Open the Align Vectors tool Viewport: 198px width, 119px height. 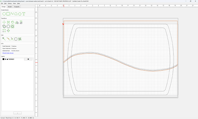[13, 26]
